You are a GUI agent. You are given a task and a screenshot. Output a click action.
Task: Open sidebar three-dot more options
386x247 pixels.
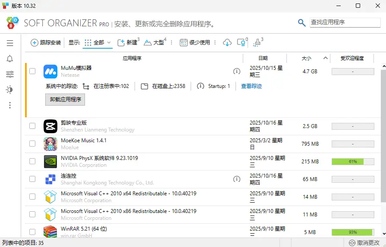point(10,105)
